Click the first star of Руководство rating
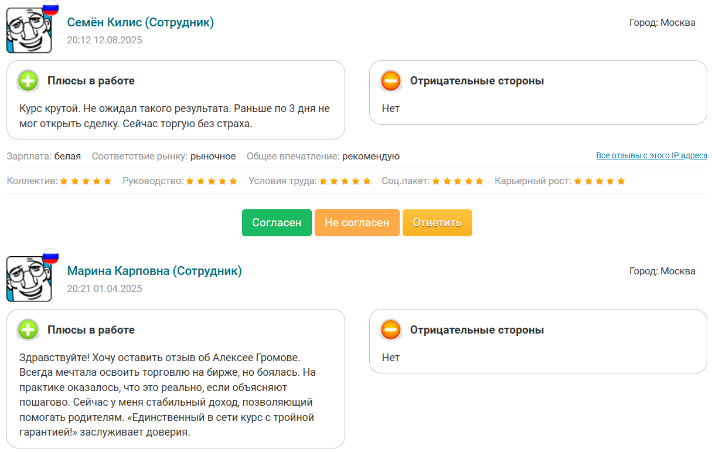Viewport: 712px width, 452px height. pyautogui.click(x=190, y=181)
